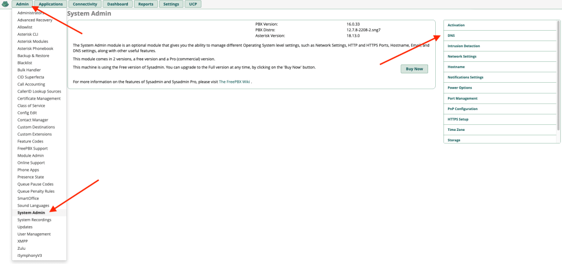562x264 pixels.
Task: Open Module Admin from the Admin menu
Action: 30,156
